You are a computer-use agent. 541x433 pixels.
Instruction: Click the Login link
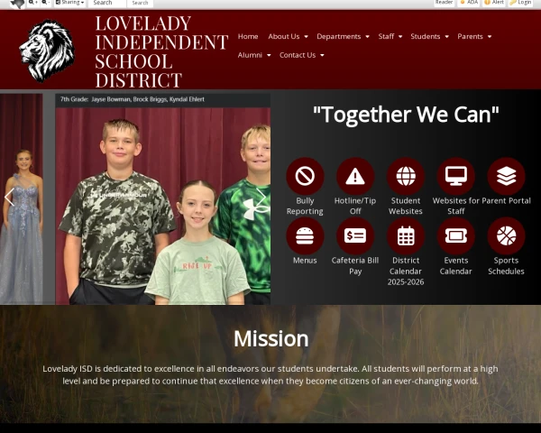[520, 3]
